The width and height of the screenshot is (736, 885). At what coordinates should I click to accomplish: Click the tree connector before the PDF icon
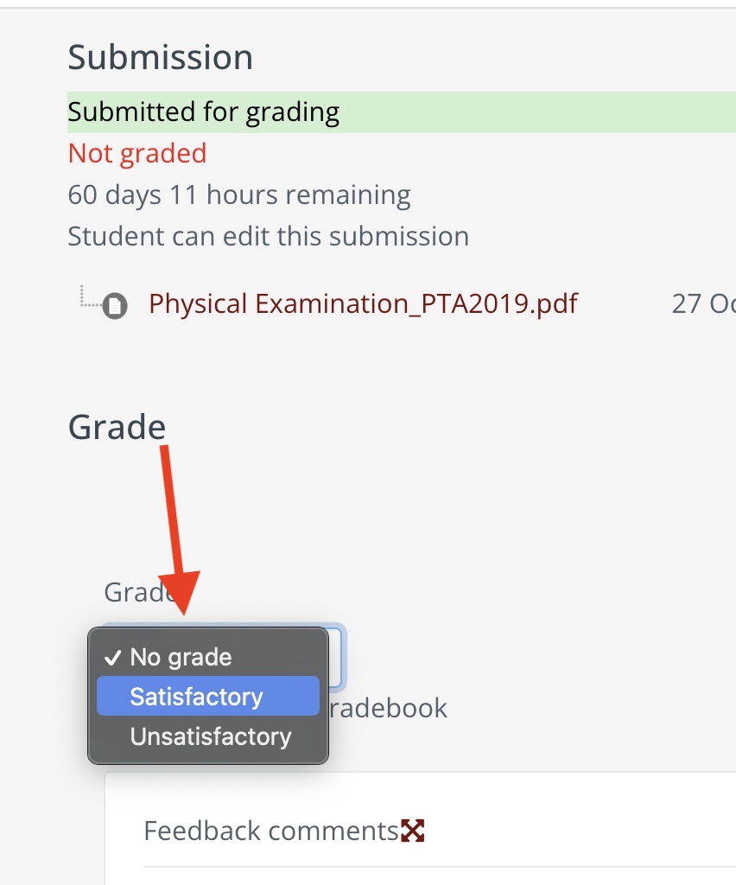(x=90, y=297)
